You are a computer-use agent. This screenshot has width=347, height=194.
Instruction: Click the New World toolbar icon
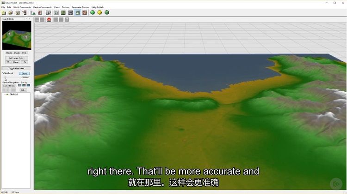(x=4, y=12)
